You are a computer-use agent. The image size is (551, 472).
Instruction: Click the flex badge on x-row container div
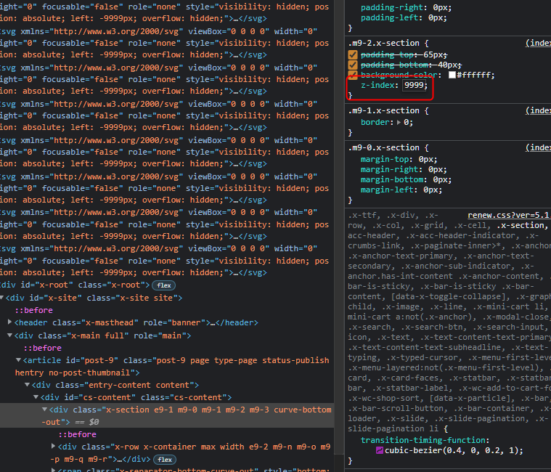click(164, 460)
